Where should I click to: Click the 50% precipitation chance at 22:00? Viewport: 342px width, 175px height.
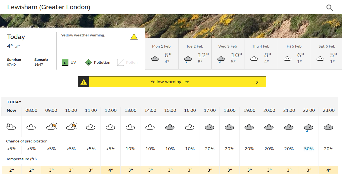(309, 149)
